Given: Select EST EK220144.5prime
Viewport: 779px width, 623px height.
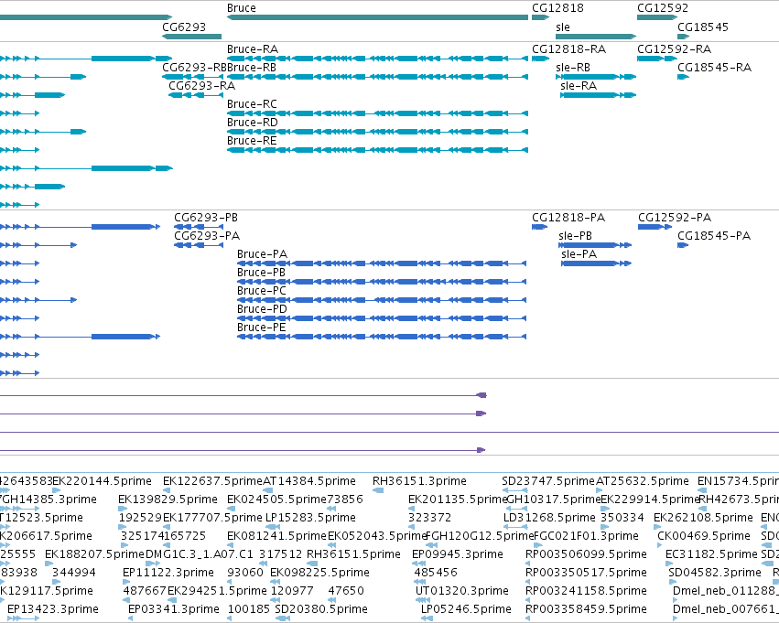Looking at the screenshot, I should [102, 481].
